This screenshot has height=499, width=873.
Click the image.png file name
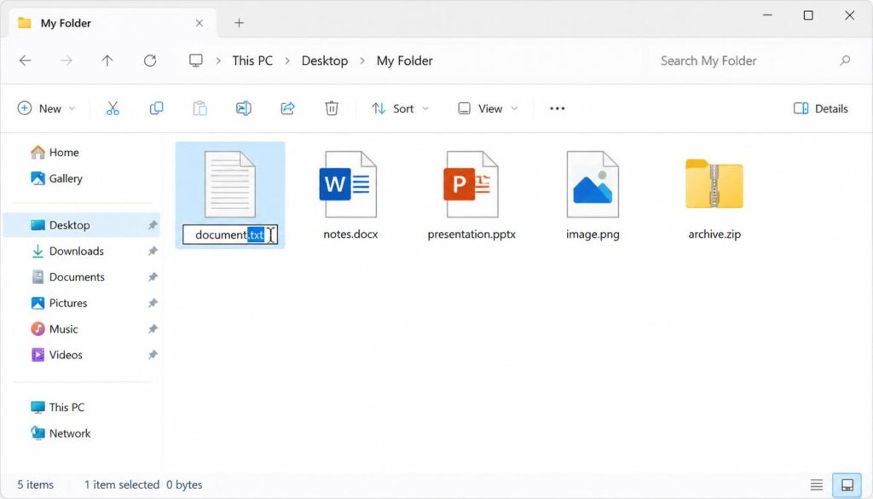[593, 235]
